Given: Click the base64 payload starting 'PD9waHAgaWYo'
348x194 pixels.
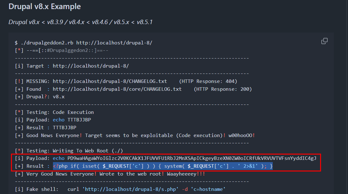Looking at the screenshot, I should 192,158.
